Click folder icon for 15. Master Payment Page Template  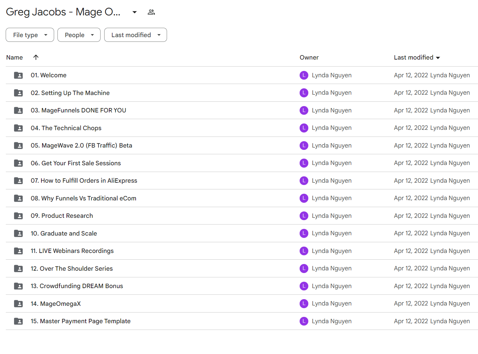[18, 321]
